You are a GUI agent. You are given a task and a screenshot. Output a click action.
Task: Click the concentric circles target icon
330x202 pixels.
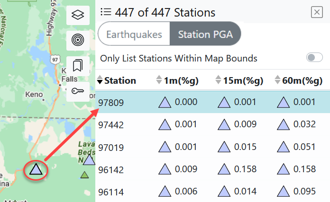point(78,41)
